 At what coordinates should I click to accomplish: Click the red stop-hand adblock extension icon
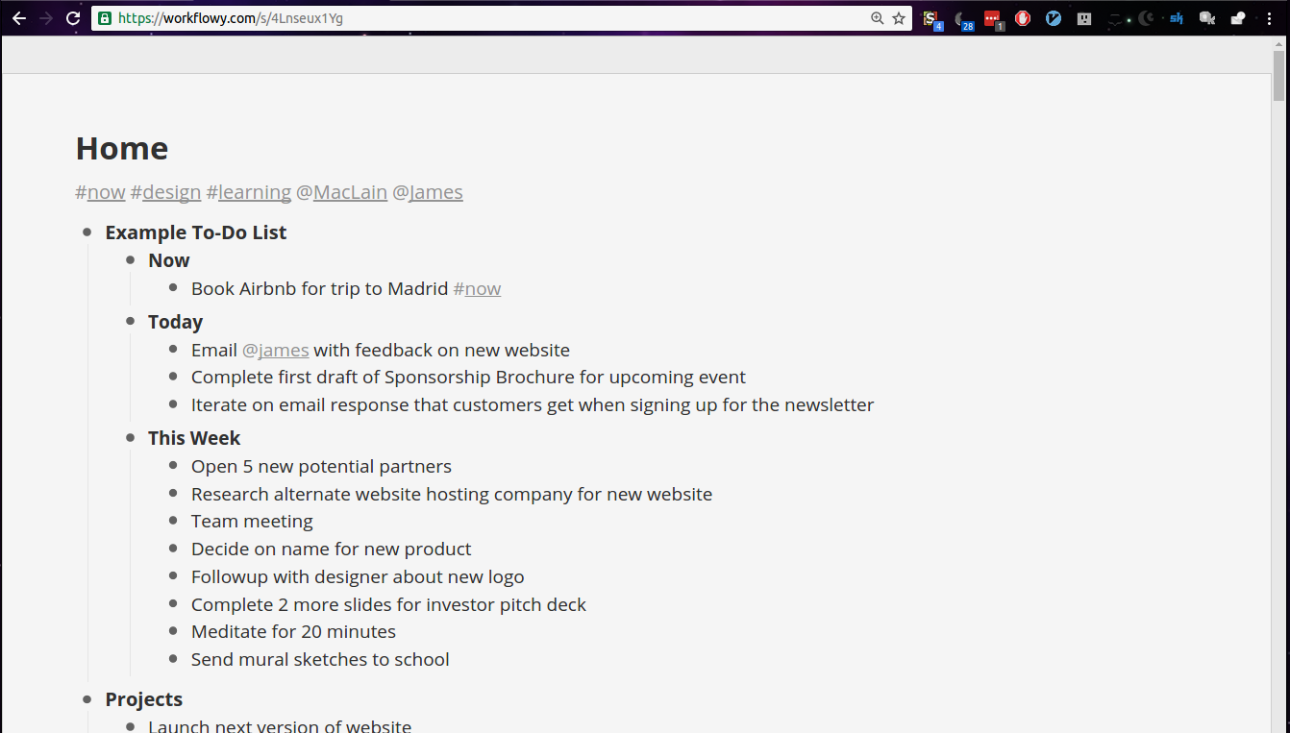[x=1023, y=18]
